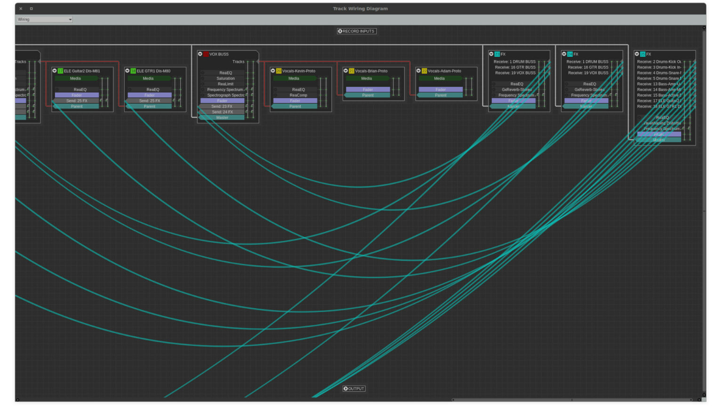Toggle ReaEQ bypass circle on ELE GTR1 Dis-M80

(x=130, y=90)
